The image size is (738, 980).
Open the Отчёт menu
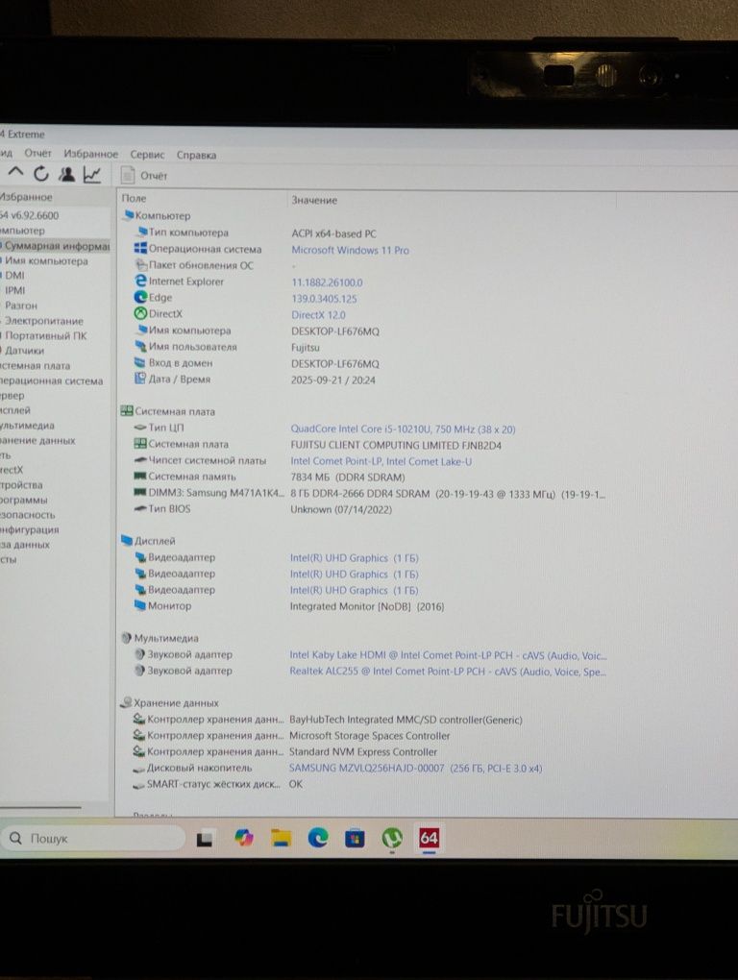37,153
